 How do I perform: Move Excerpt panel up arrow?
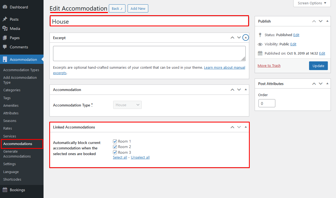tap(232, 37)
